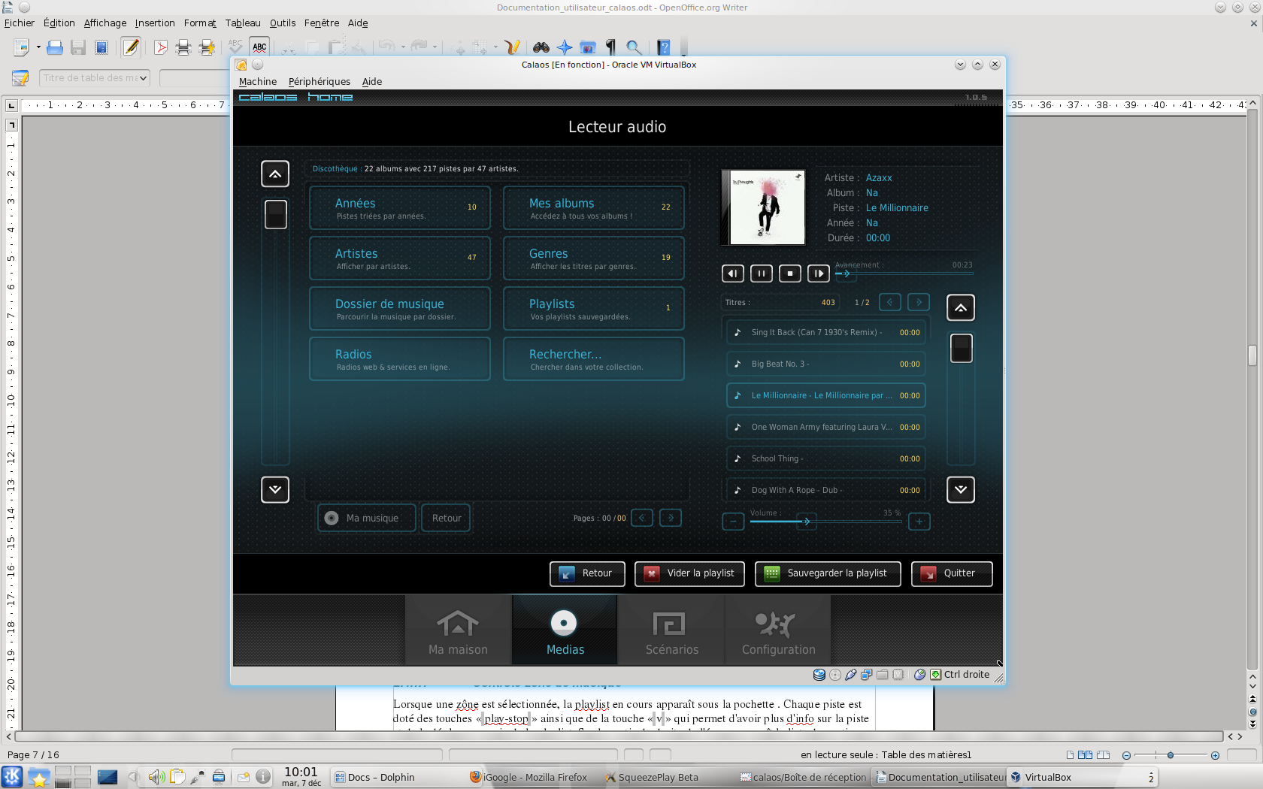Decrease volume with the minus button
Image resolution: width=1263 pixels, height=789 pixels.
coord(733,521)
